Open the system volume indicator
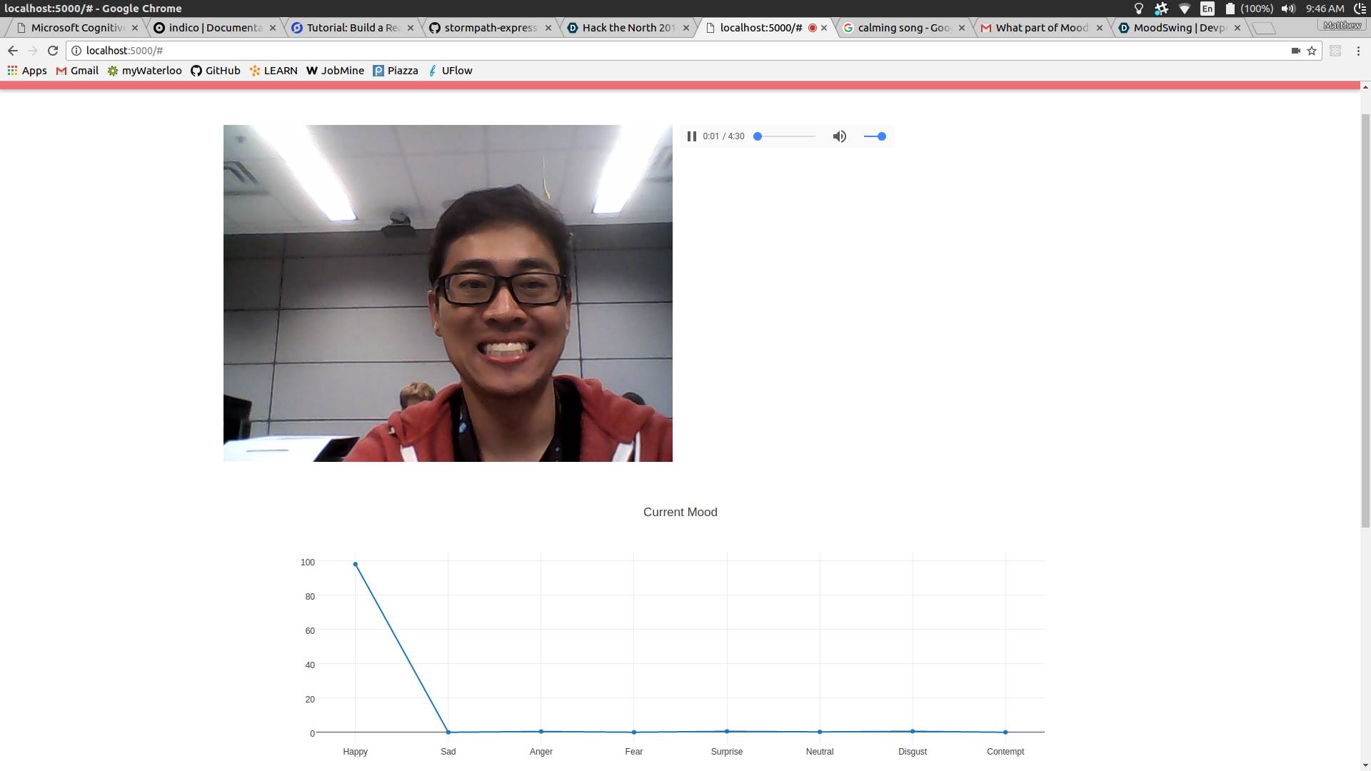 click(x=1288, y=9)
